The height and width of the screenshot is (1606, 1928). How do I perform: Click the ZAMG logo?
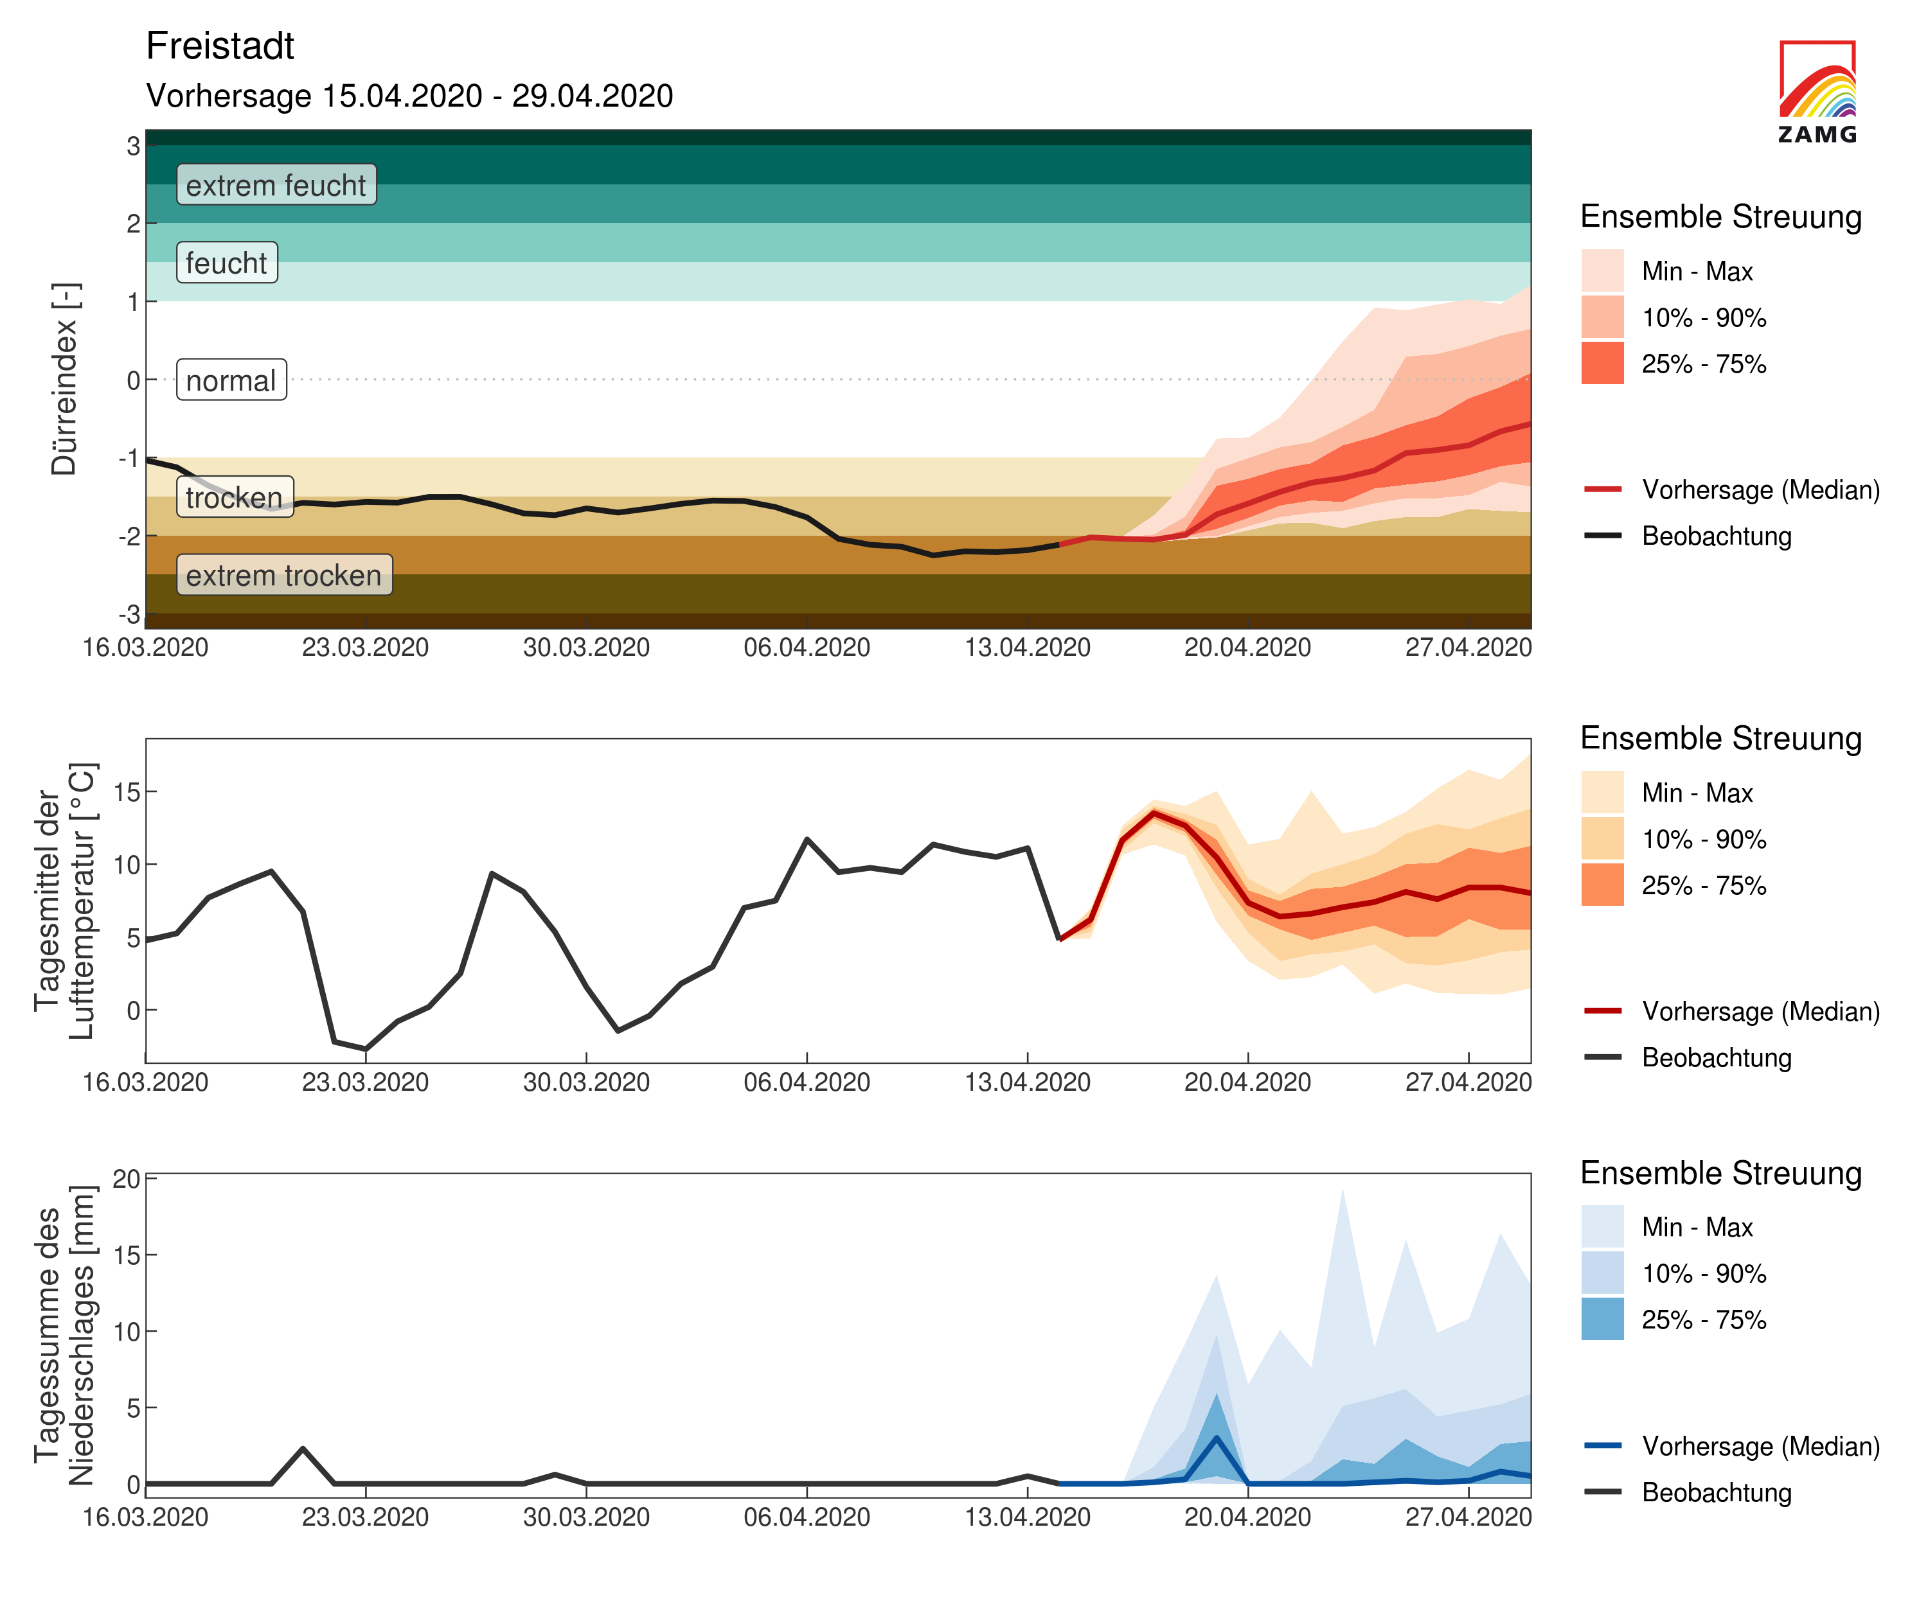tap(1817, 92)
